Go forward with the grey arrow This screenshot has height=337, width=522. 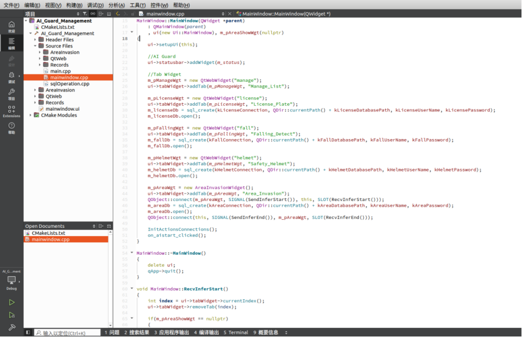pyautogui.click(x=125, y=13)
